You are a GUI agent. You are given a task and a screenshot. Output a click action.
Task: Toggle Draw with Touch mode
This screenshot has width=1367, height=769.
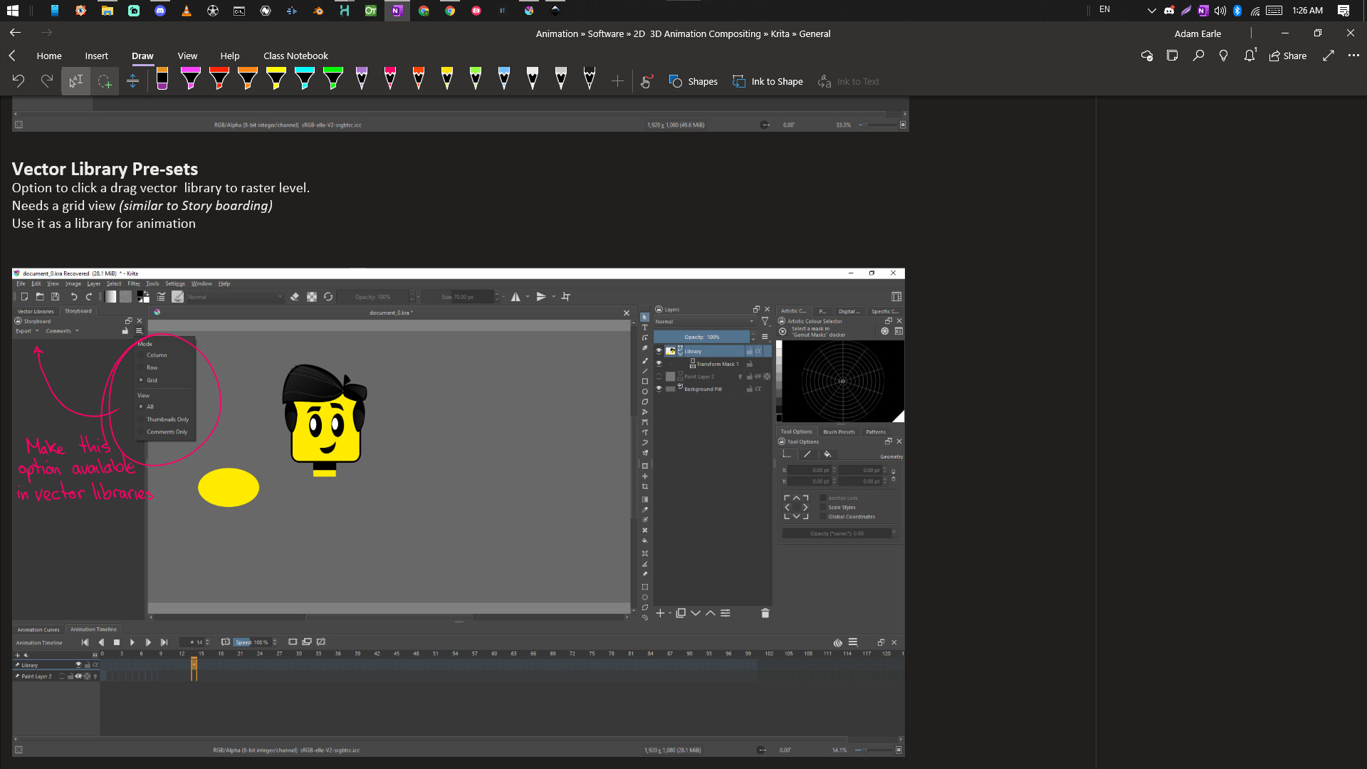click(x=646, y=82)
